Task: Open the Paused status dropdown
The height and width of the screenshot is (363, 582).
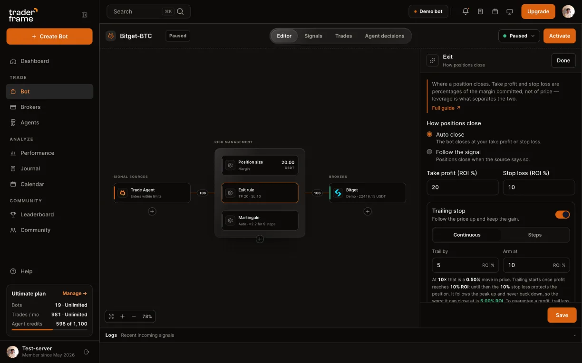Action: (519, 36)
